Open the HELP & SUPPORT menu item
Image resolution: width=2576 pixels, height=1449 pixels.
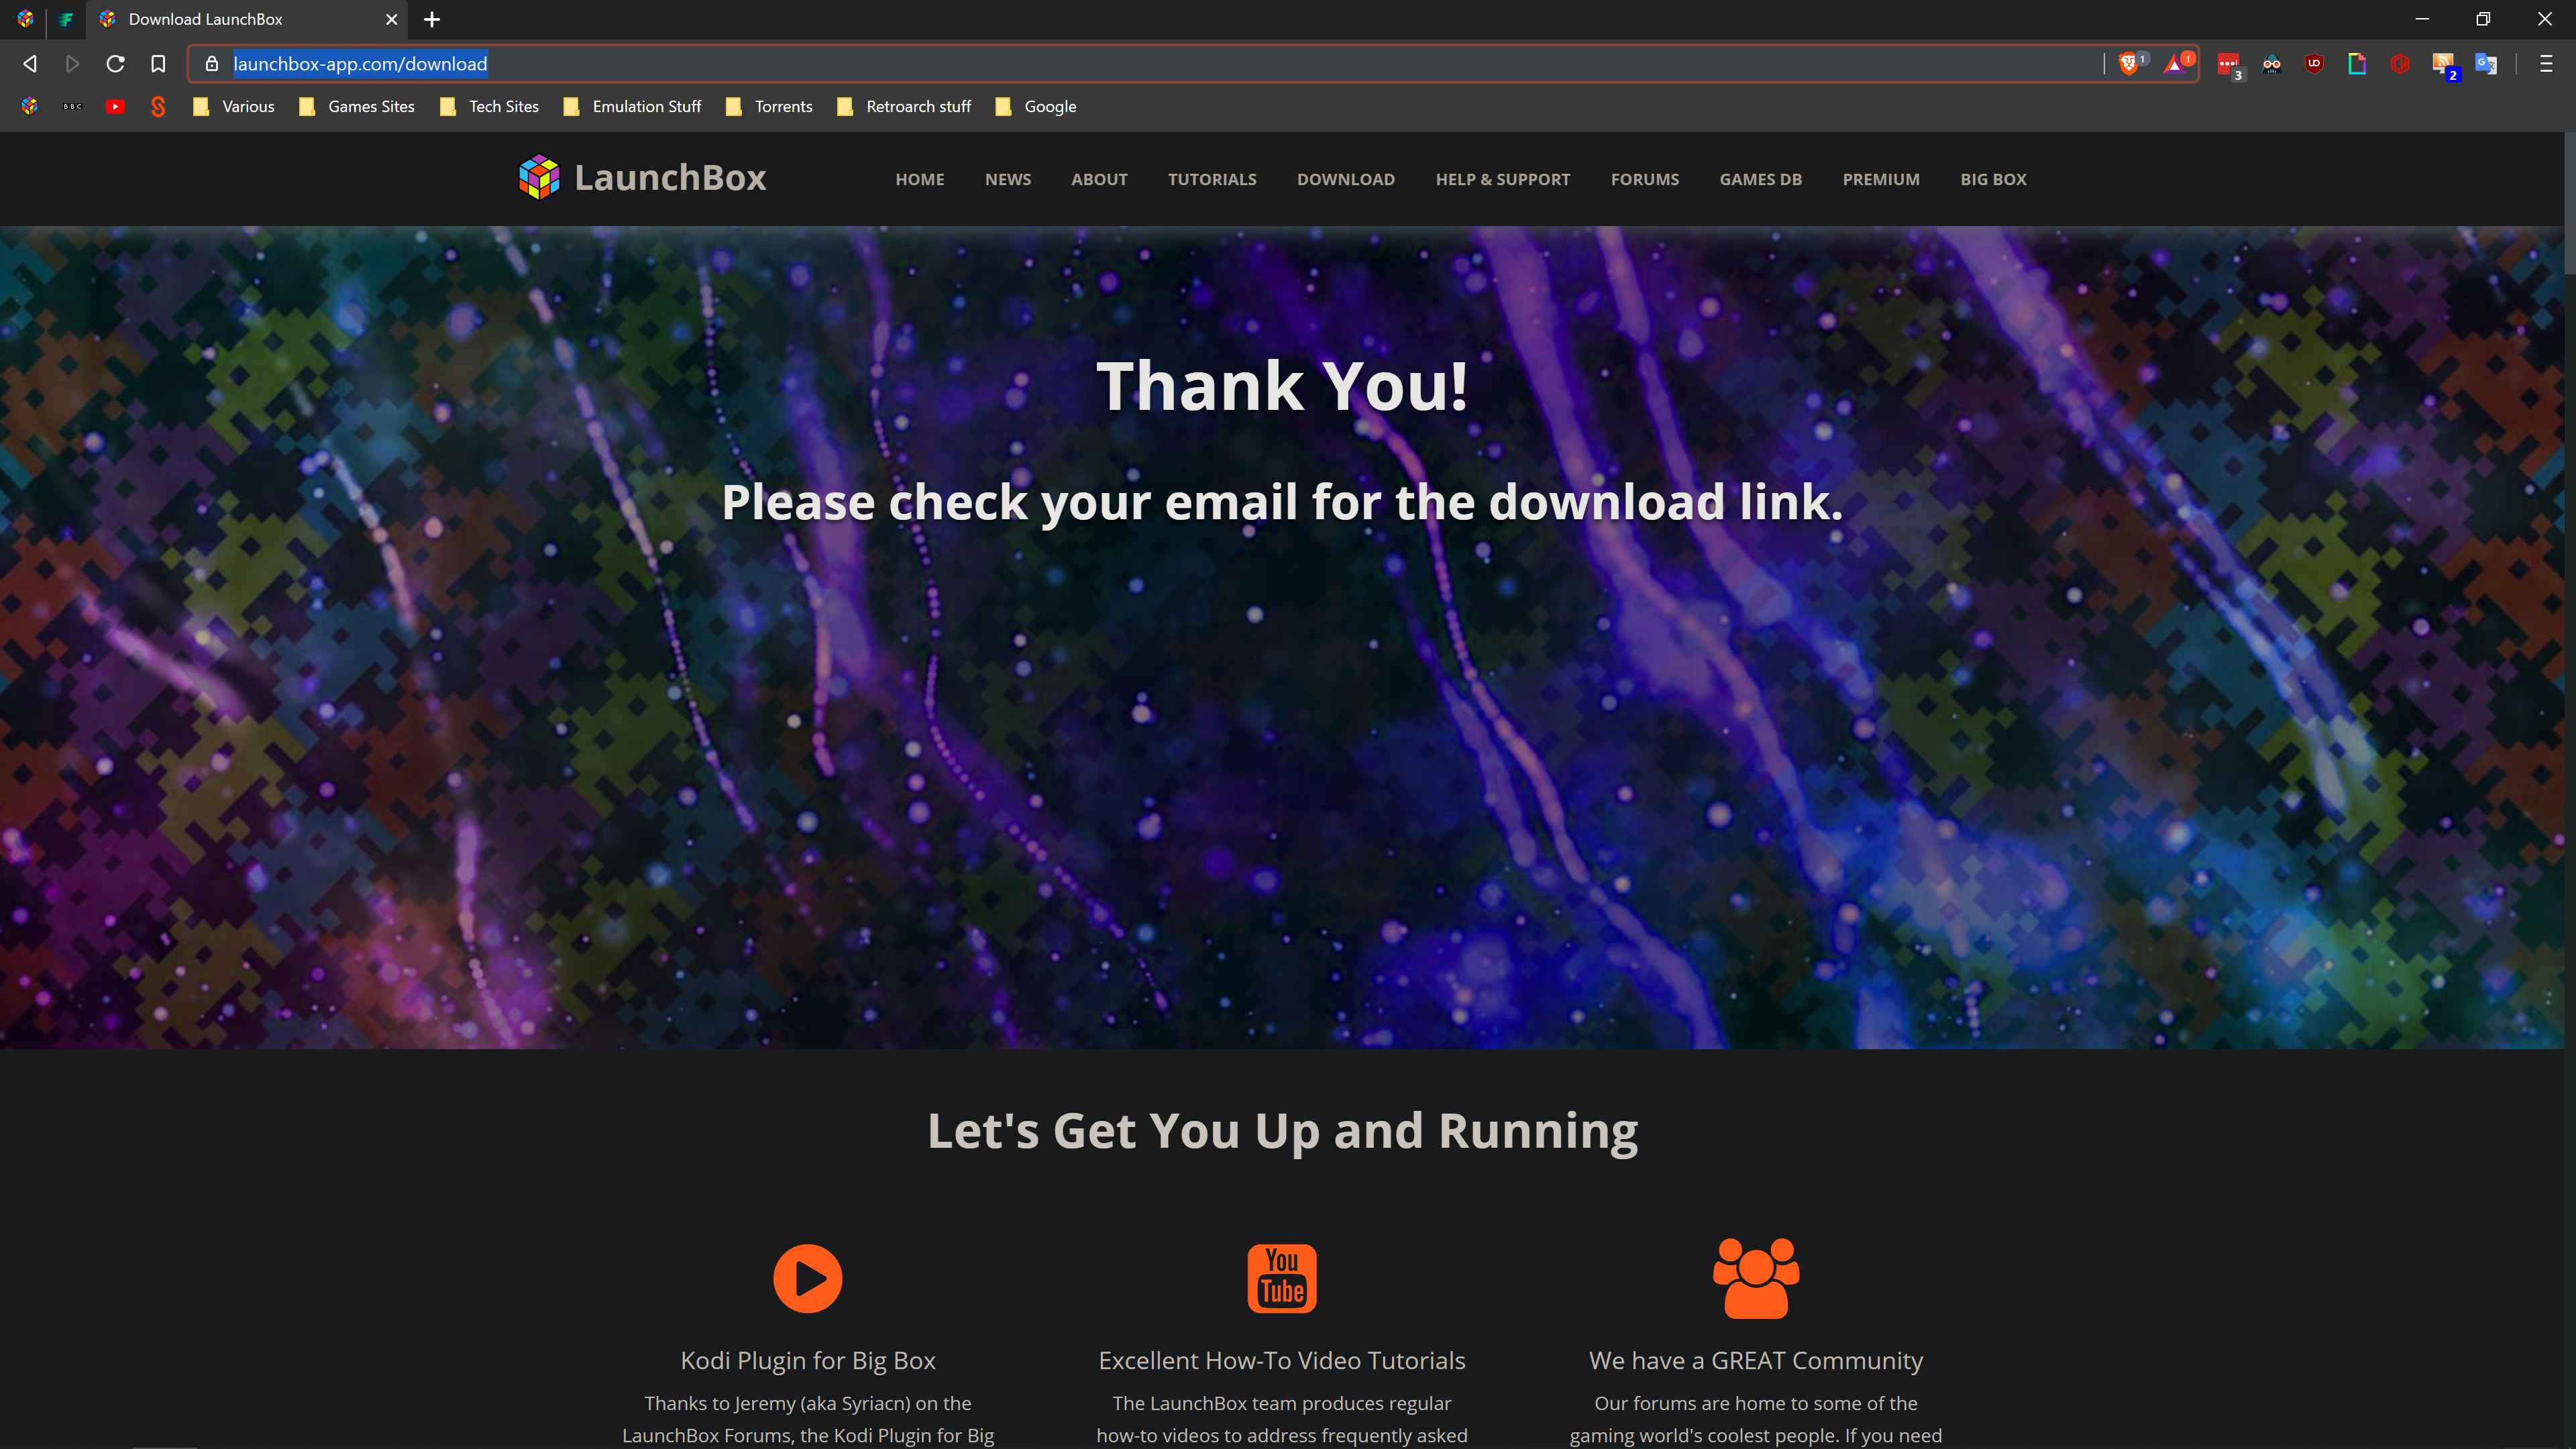pyautogui.click(x=1503, y=180)
